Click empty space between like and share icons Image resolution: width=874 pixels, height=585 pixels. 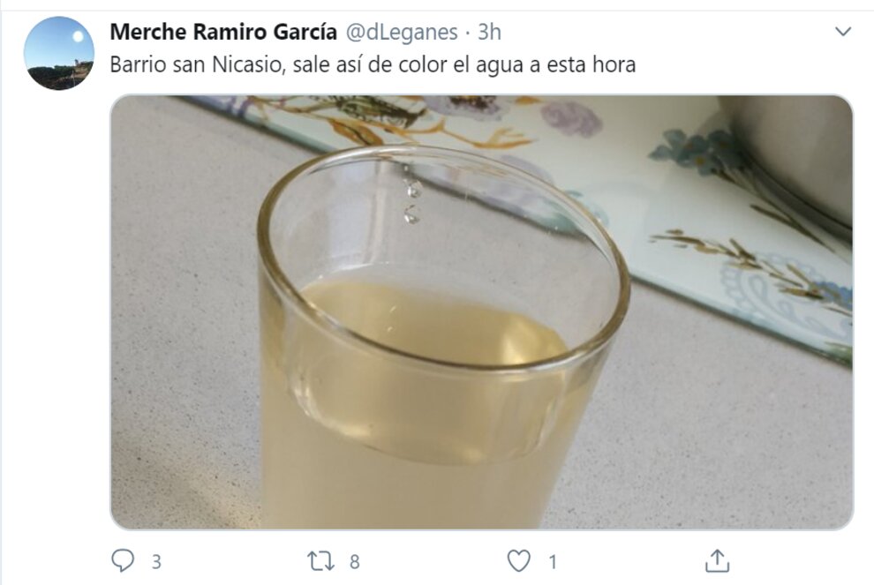[629, 561]
